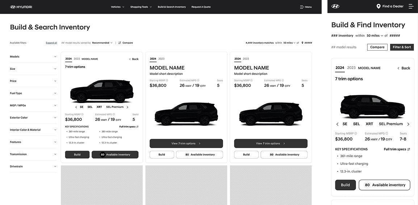
Task: Select the 2023 tab in mobile card
Action: coord(351,68)
